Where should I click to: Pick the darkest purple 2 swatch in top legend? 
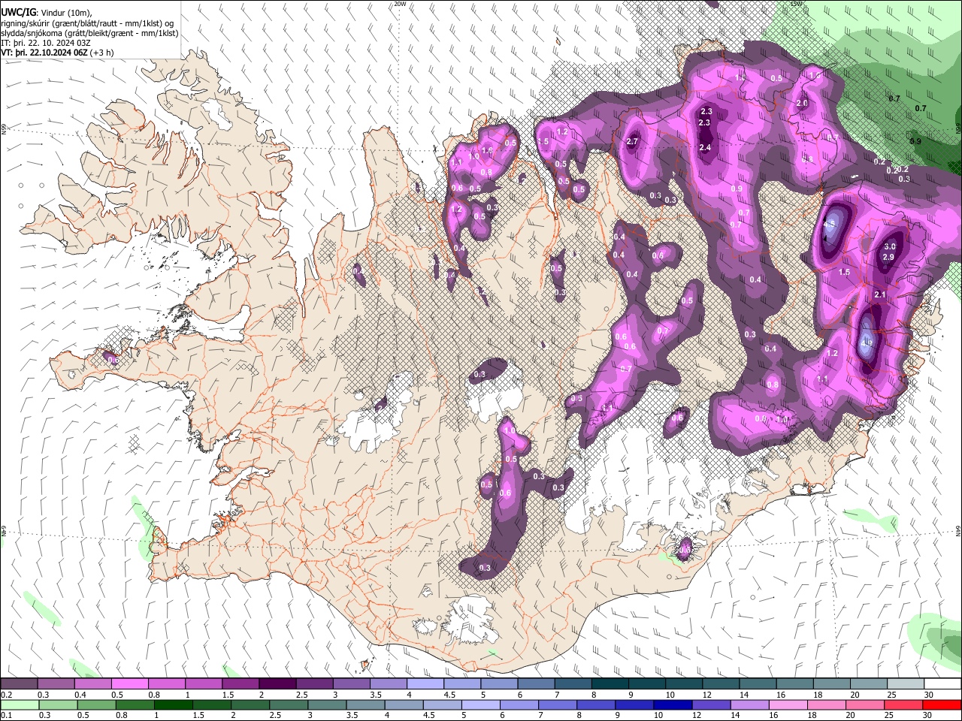[x=277, y=683]
